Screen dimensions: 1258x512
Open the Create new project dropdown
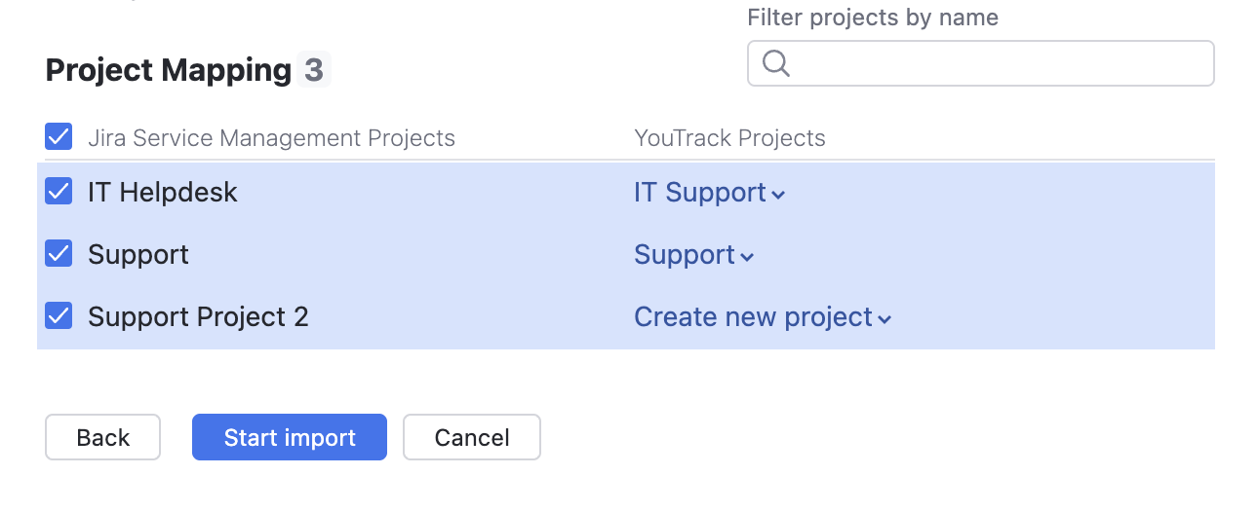point(763,317)
